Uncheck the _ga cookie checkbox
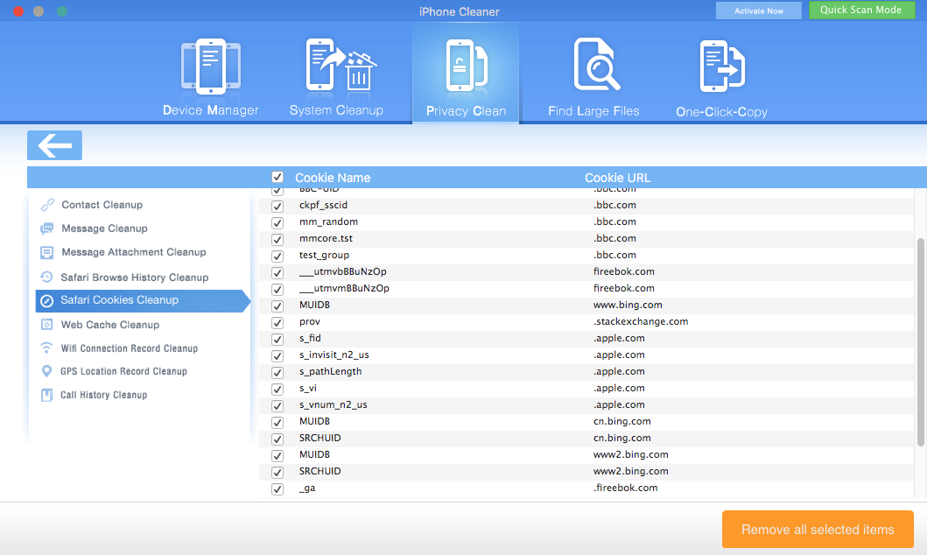 tap(277, 488)
